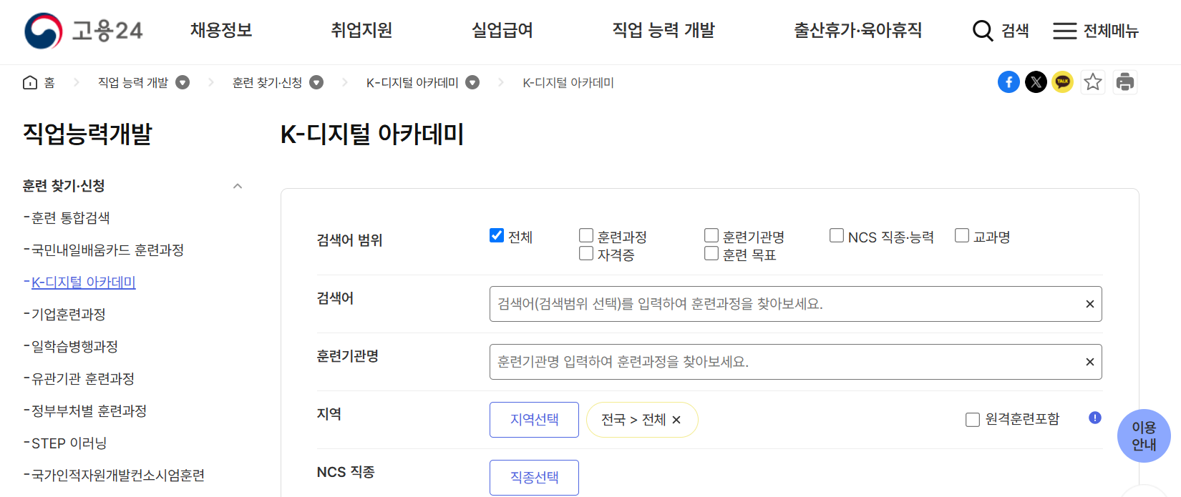Click the 훈련 찾기·신청 sidebar heading
This screenshot has height=497, width=1181.
(x=64, y=186)
